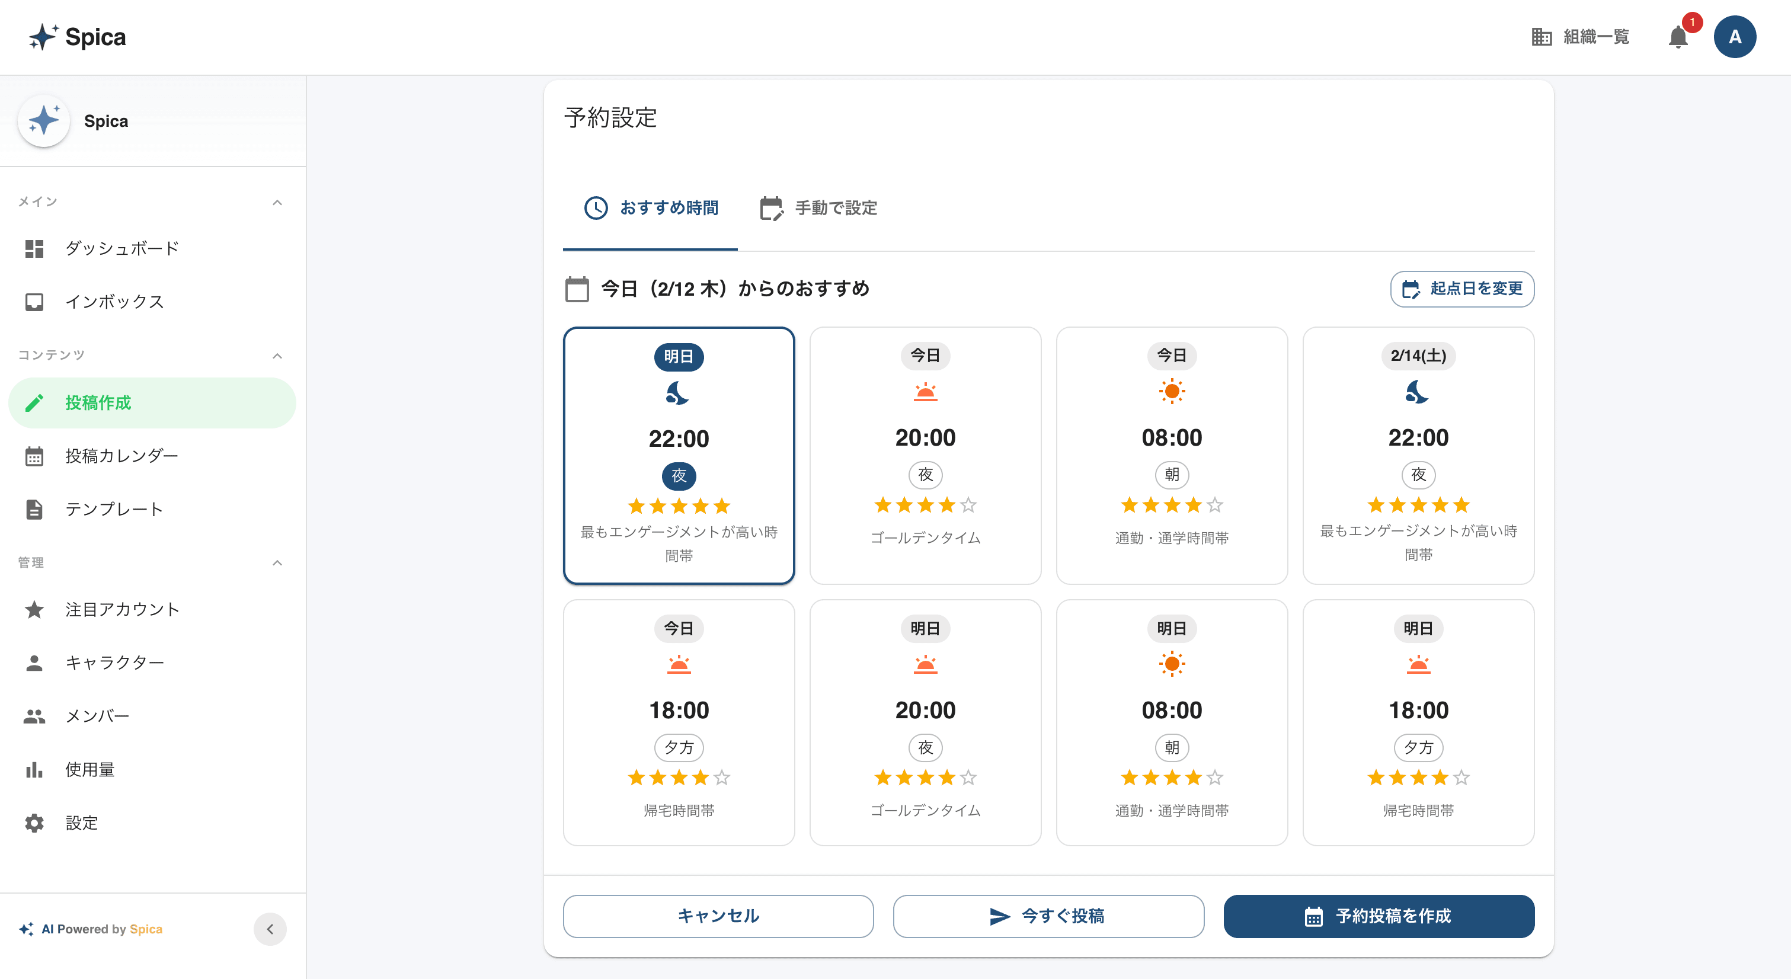Click the 起点日を変更 button
The width and height of the screenshot is (1791, 979).
(1461, 289)
